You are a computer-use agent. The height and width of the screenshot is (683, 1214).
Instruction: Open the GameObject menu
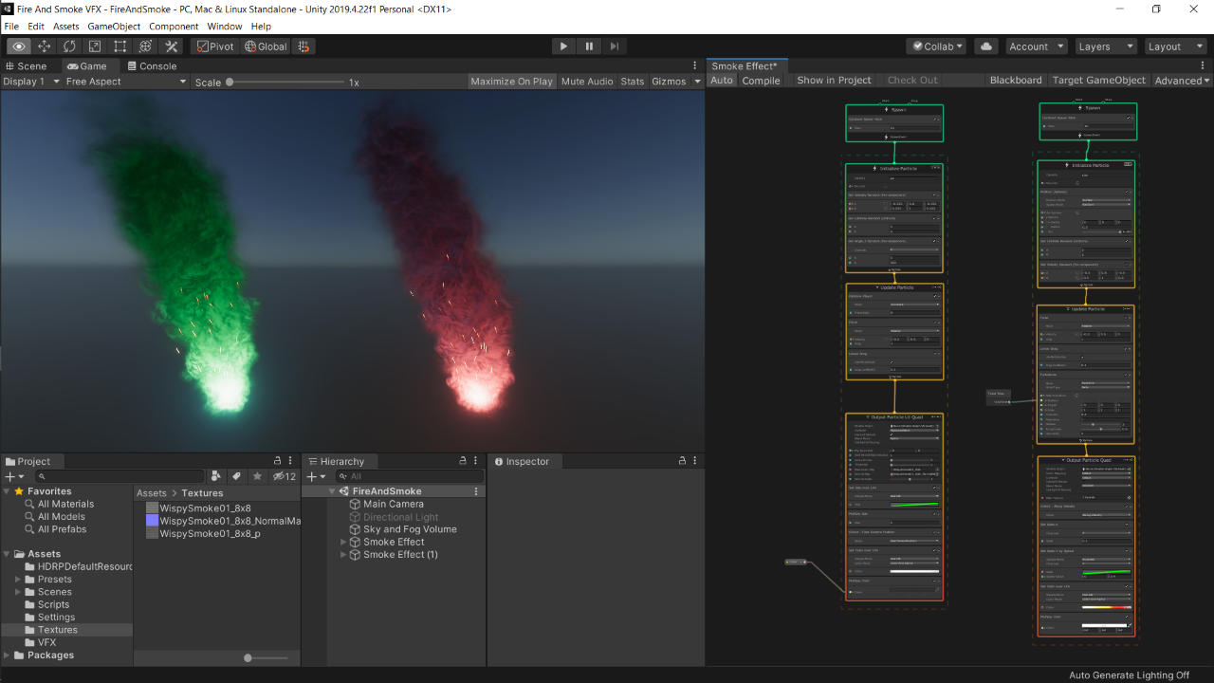point(114,27)
